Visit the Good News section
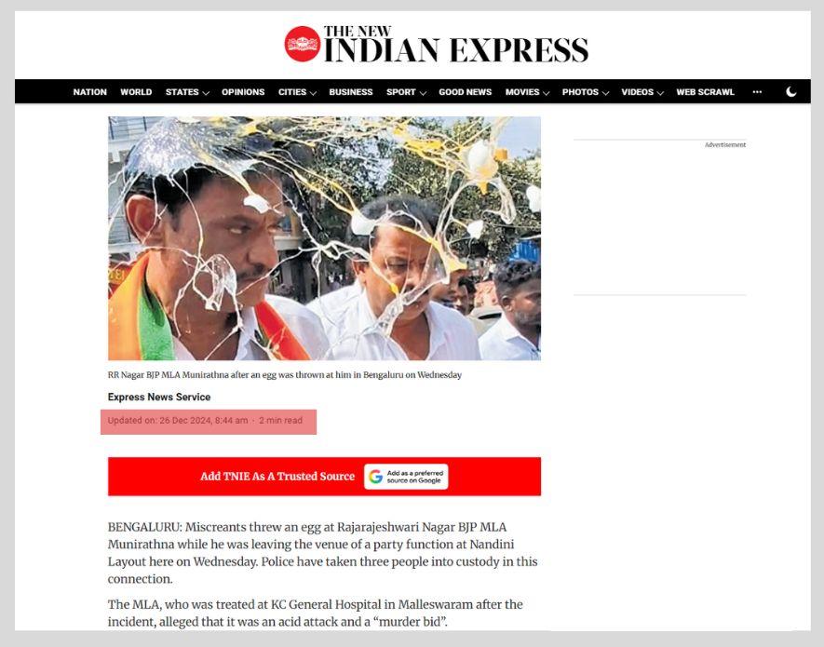824x647 pixels. pos(466,92)
